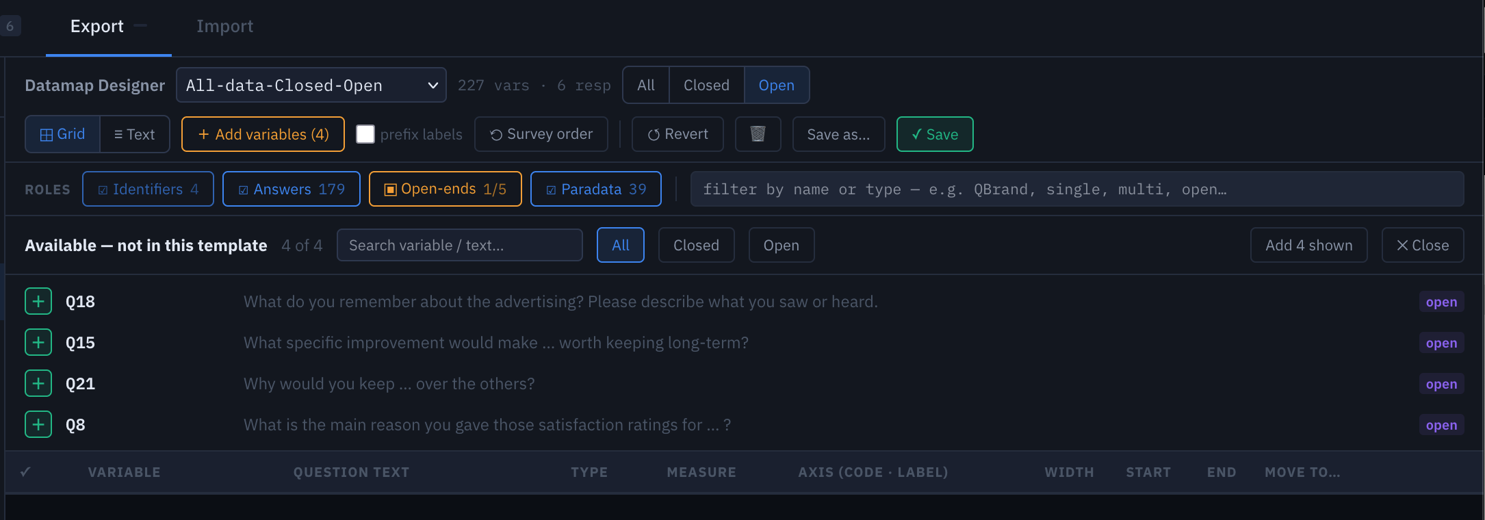
Task: Open the All-data-Closed-Open template dropdown
Action: [311, 85]
